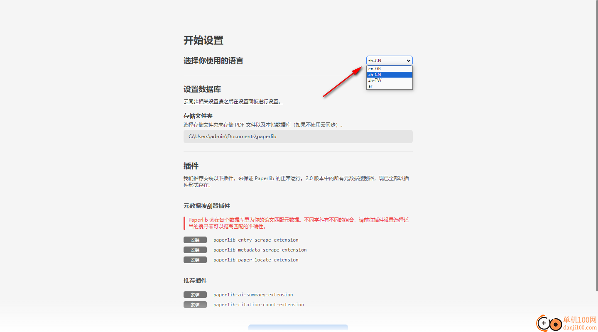Click the 开始设置 heading
This screenshot has width=598, height=332.
[203, 40]
